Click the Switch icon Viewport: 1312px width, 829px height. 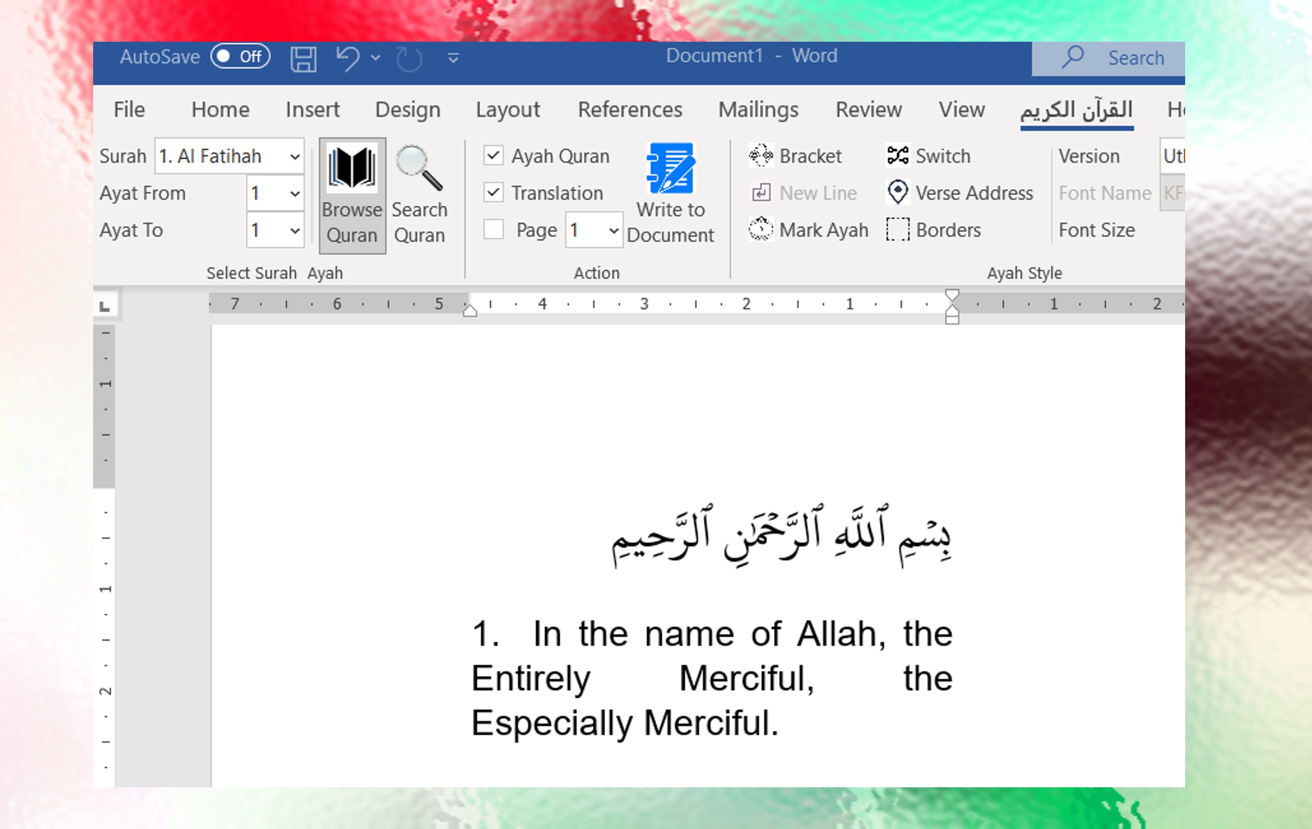point(897,156)
